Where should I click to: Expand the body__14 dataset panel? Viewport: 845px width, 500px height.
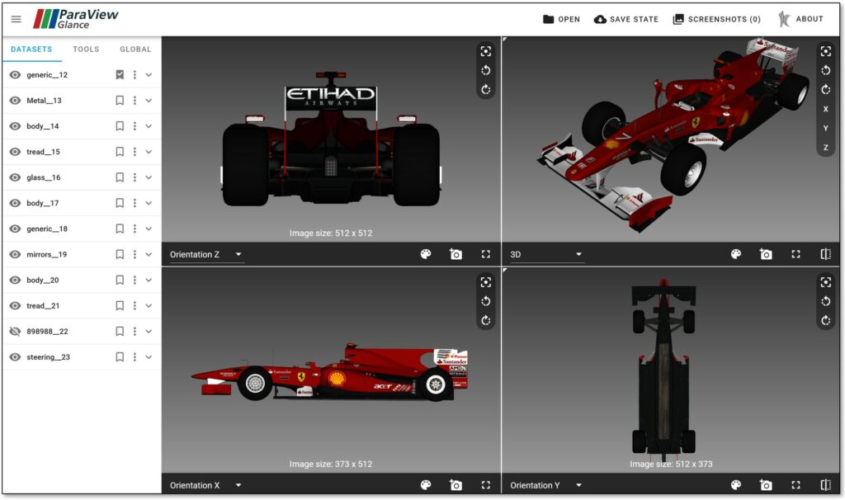(149, 126)
